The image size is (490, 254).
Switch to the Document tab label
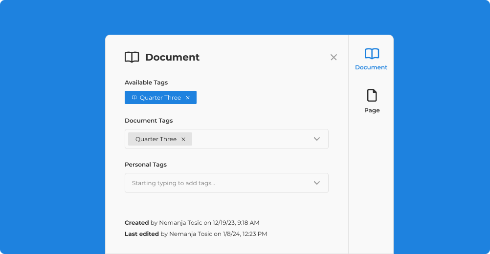click(x=371, y=67)
